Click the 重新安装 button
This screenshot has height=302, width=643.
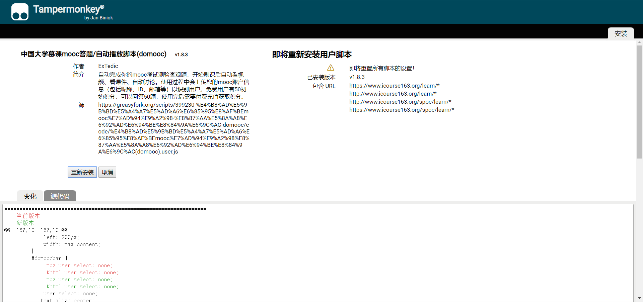coord(82,172)
